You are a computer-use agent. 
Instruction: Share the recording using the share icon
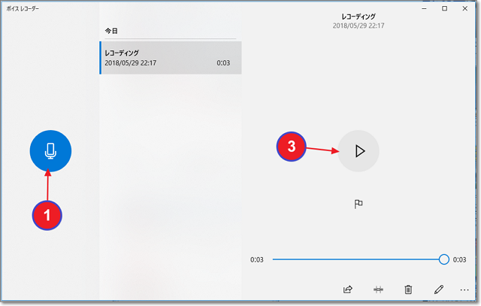[x=348, y=289]
